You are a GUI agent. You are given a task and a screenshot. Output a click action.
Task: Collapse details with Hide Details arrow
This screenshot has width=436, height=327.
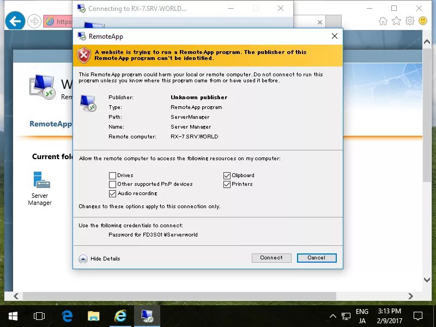83,259
